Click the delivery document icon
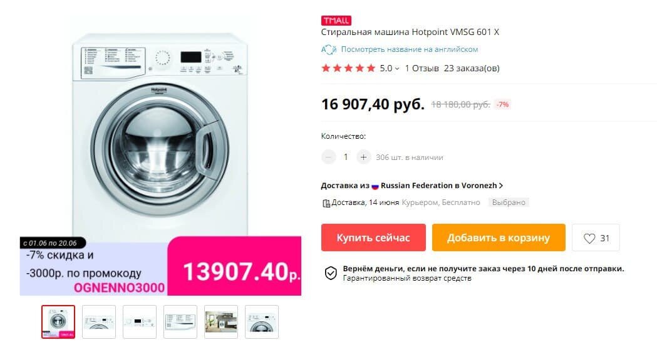 326,203
